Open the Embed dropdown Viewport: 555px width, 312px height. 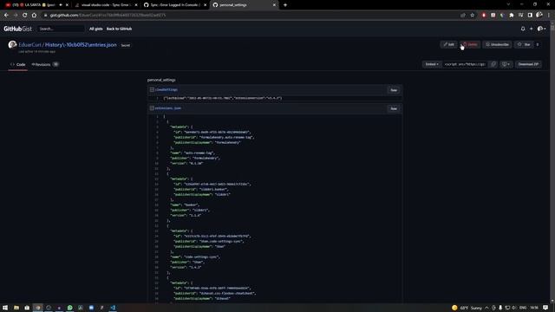432,64
